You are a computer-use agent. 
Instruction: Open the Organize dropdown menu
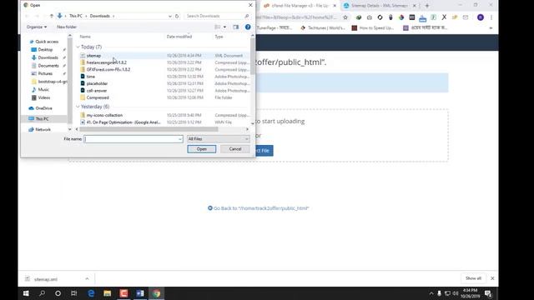tap(37, 27)
